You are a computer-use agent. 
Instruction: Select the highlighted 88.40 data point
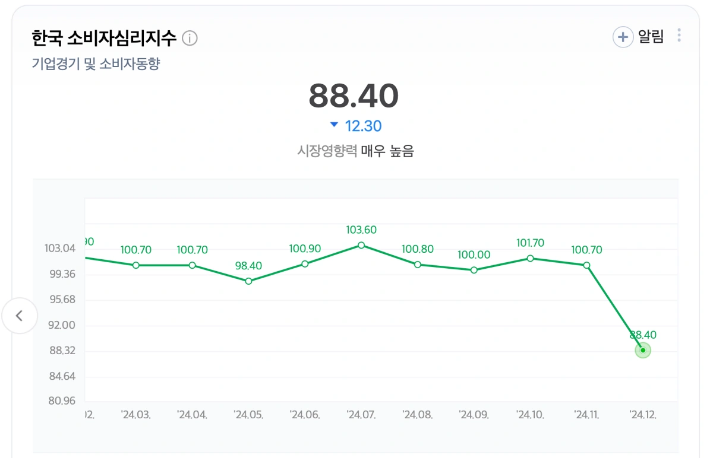[x=642, y=350]
